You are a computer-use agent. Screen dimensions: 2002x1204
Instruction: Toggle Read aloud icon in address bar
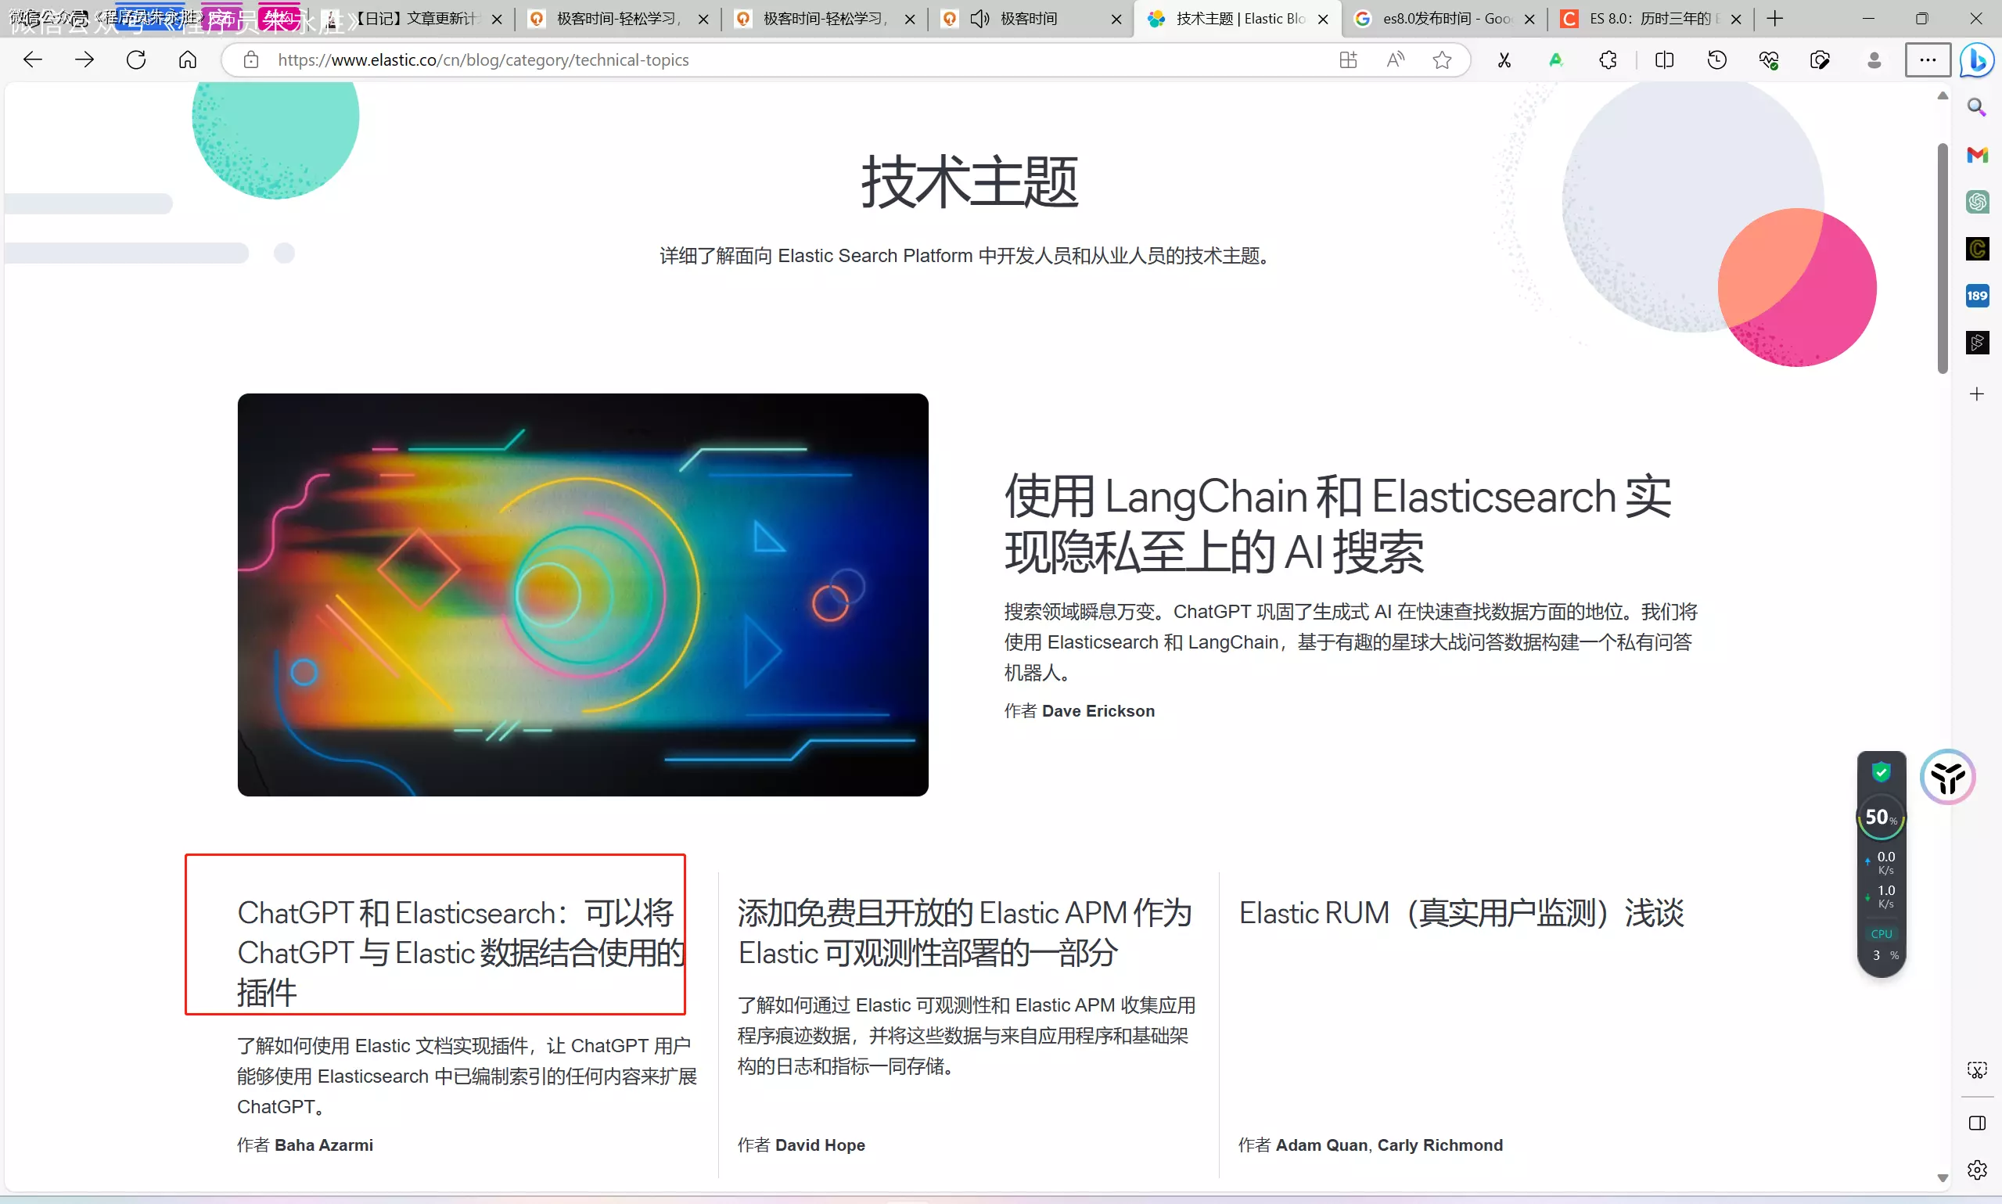point(1395,59)
